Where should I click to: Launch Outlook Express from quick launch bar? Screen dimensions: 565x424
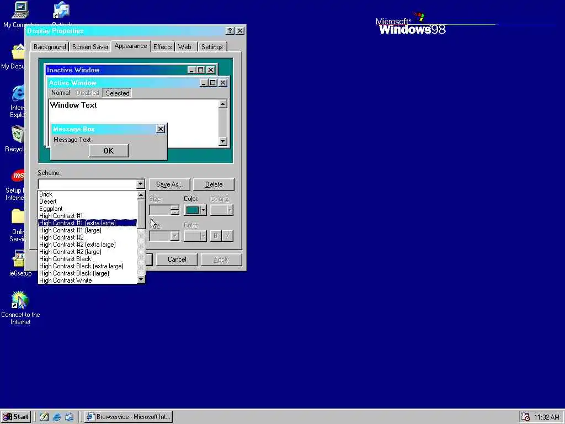point(69,417)
